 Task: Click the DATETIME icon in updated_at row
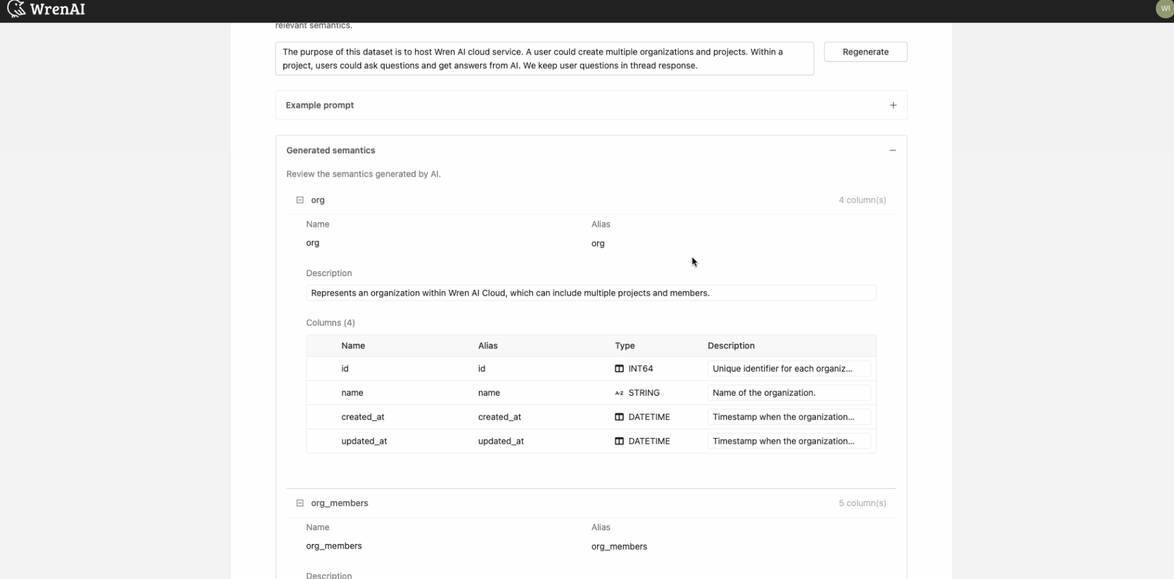click(x=619, y=441)
